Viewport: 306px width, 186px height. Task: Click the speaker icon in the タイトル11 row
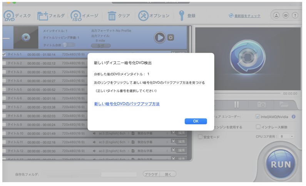click(94, 142)
